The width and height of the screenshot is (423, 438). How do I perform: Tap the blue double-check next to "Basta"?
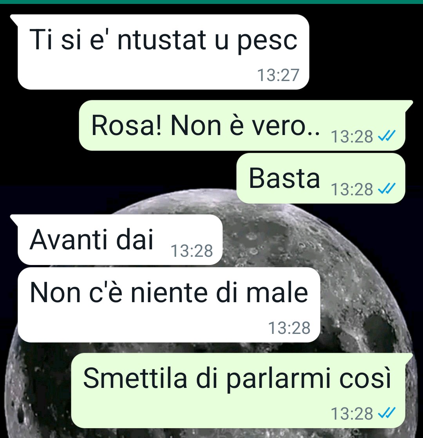[x=387, y=189]
